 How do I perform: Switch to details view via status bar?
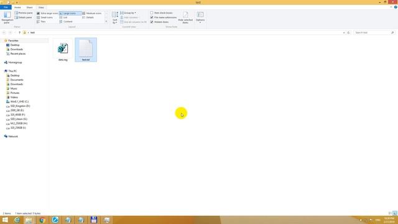[x=390, y=213]
